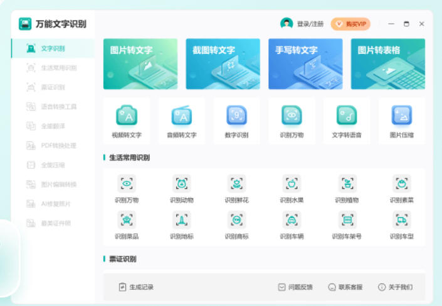Choose the 识别菜品 icon
Image resolution: width=442 pixels, height=306 pixels.
(127, 220)
